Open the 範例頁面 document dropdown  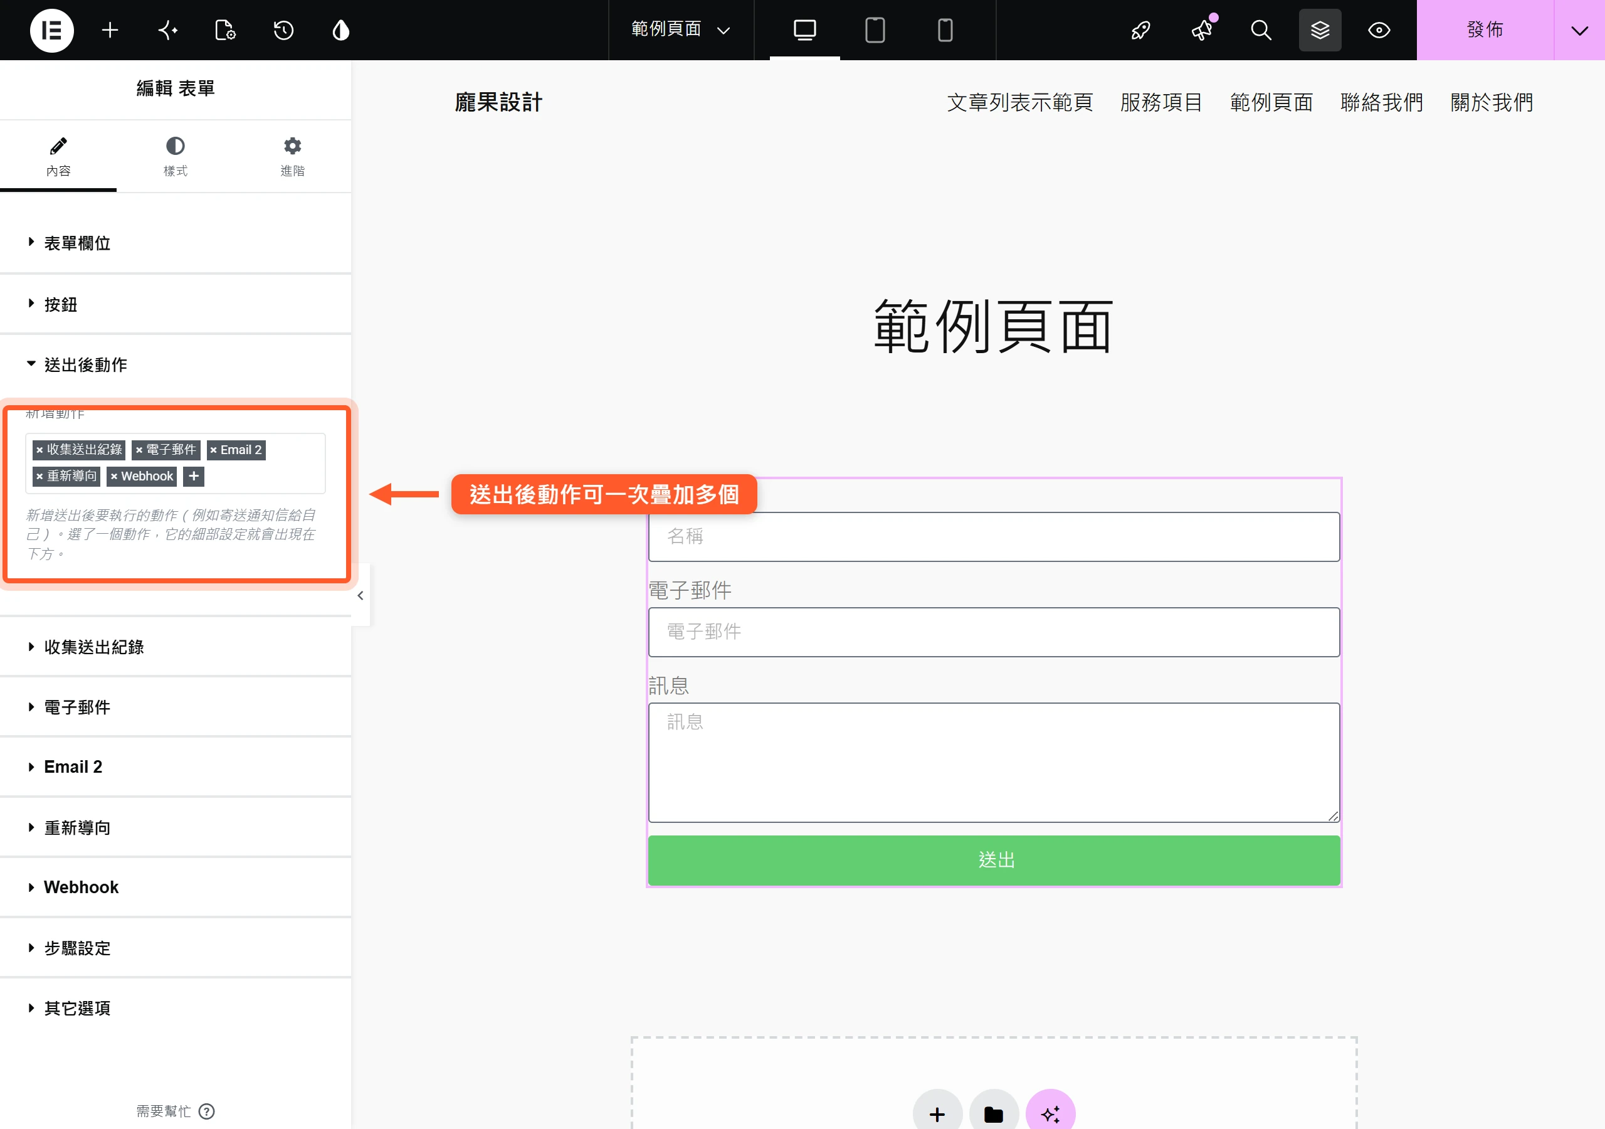coord(680,30)
